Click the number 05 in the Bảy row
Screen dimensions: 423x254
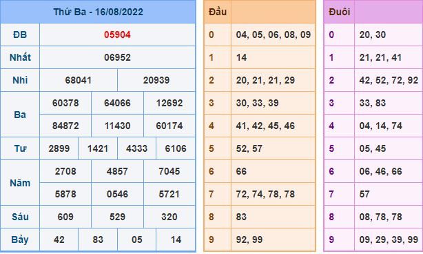pyautogui.click(x=137, y=240)
